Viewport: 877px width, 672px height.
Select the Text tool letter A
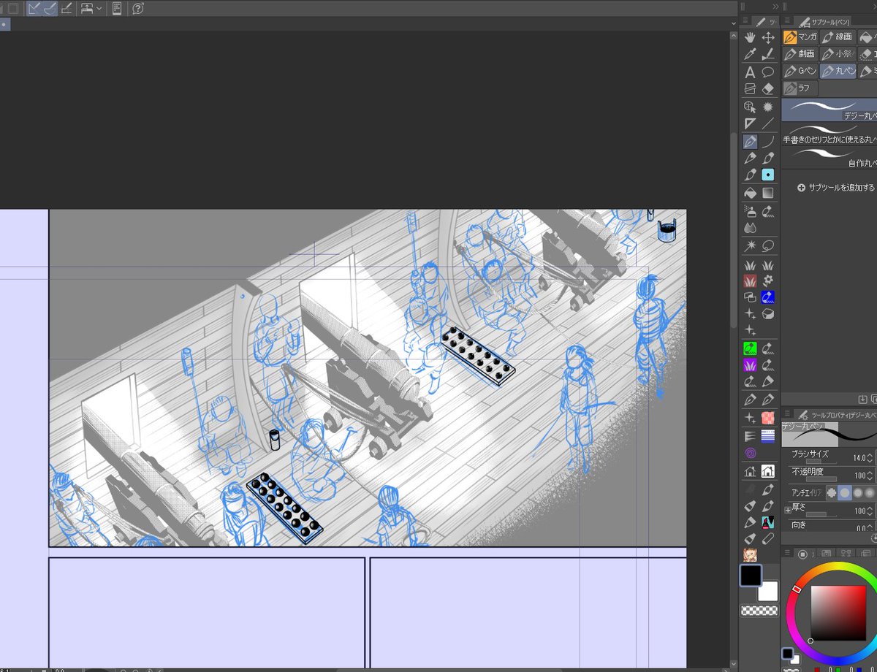click(750, 72)
